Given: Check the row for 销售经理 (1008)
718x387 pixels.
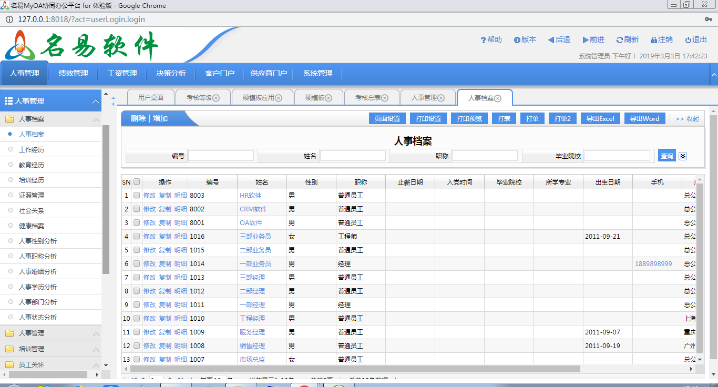Looking at the screenshot, I should 137,345.
